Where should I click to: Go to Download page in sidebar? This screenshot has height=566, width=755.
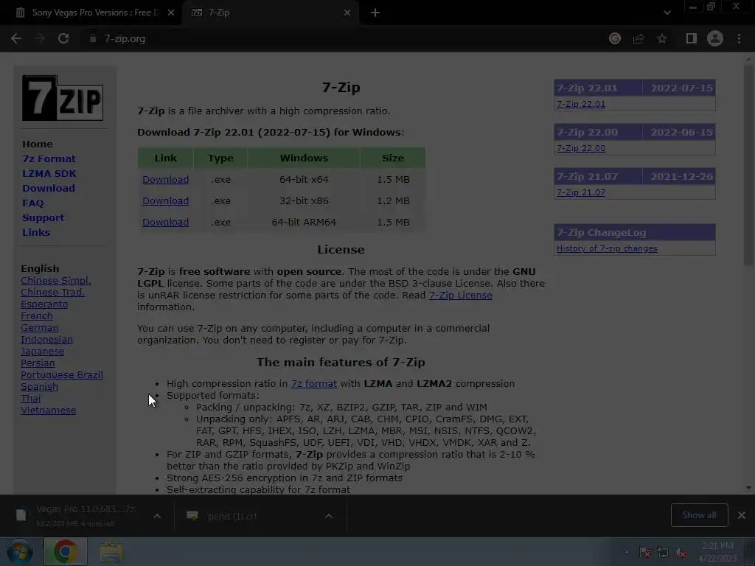(49, 188)
